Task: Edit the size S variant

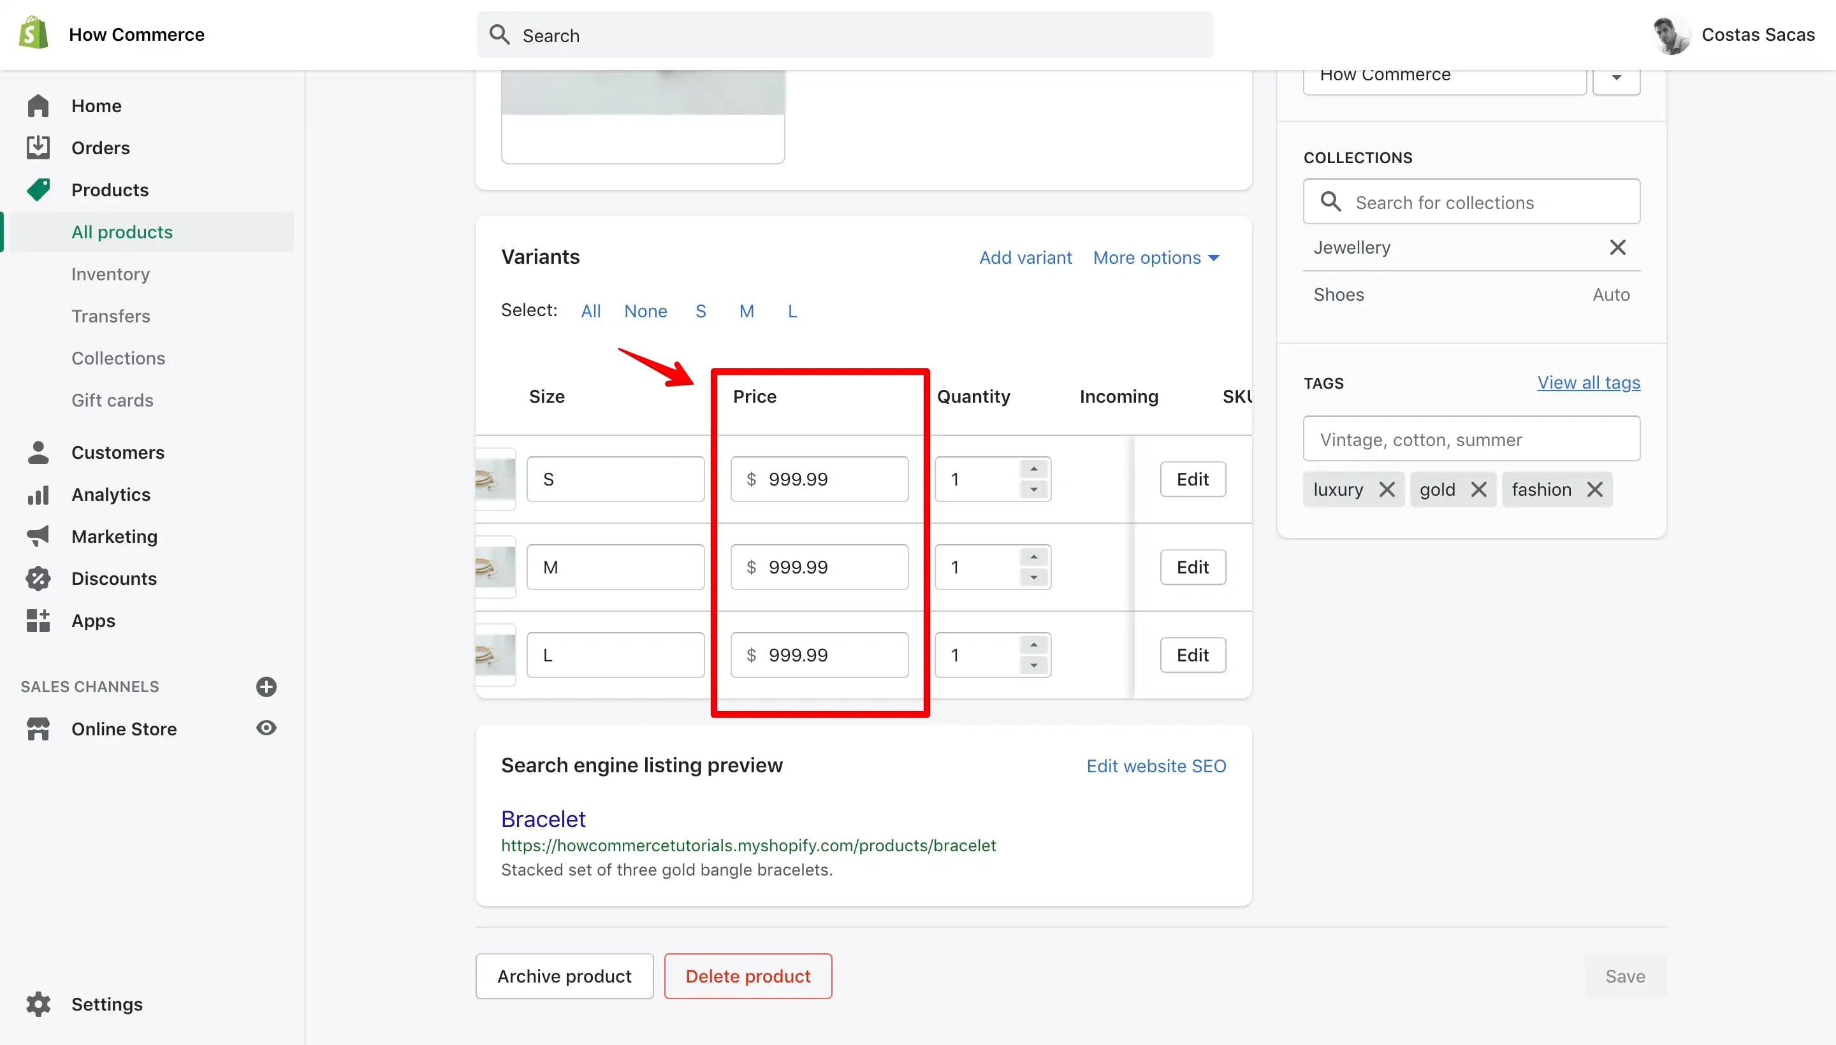Action: pos(1193,479)
